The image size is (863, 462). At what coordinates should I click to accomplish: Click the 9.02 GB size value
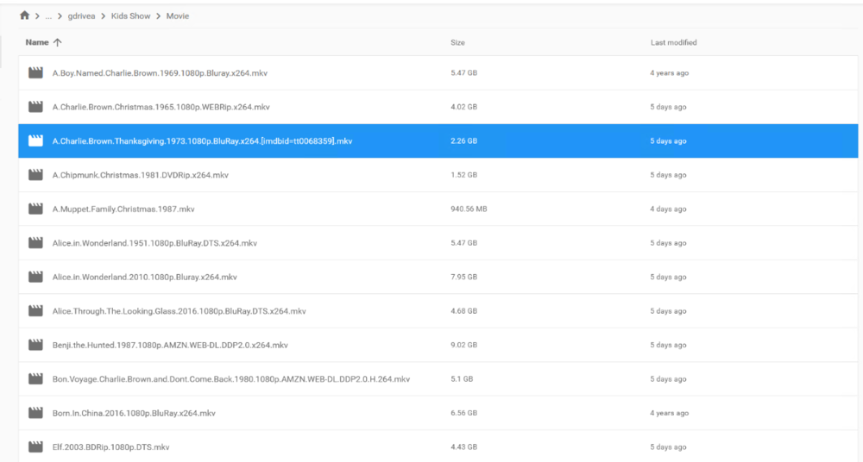point(463,345)
